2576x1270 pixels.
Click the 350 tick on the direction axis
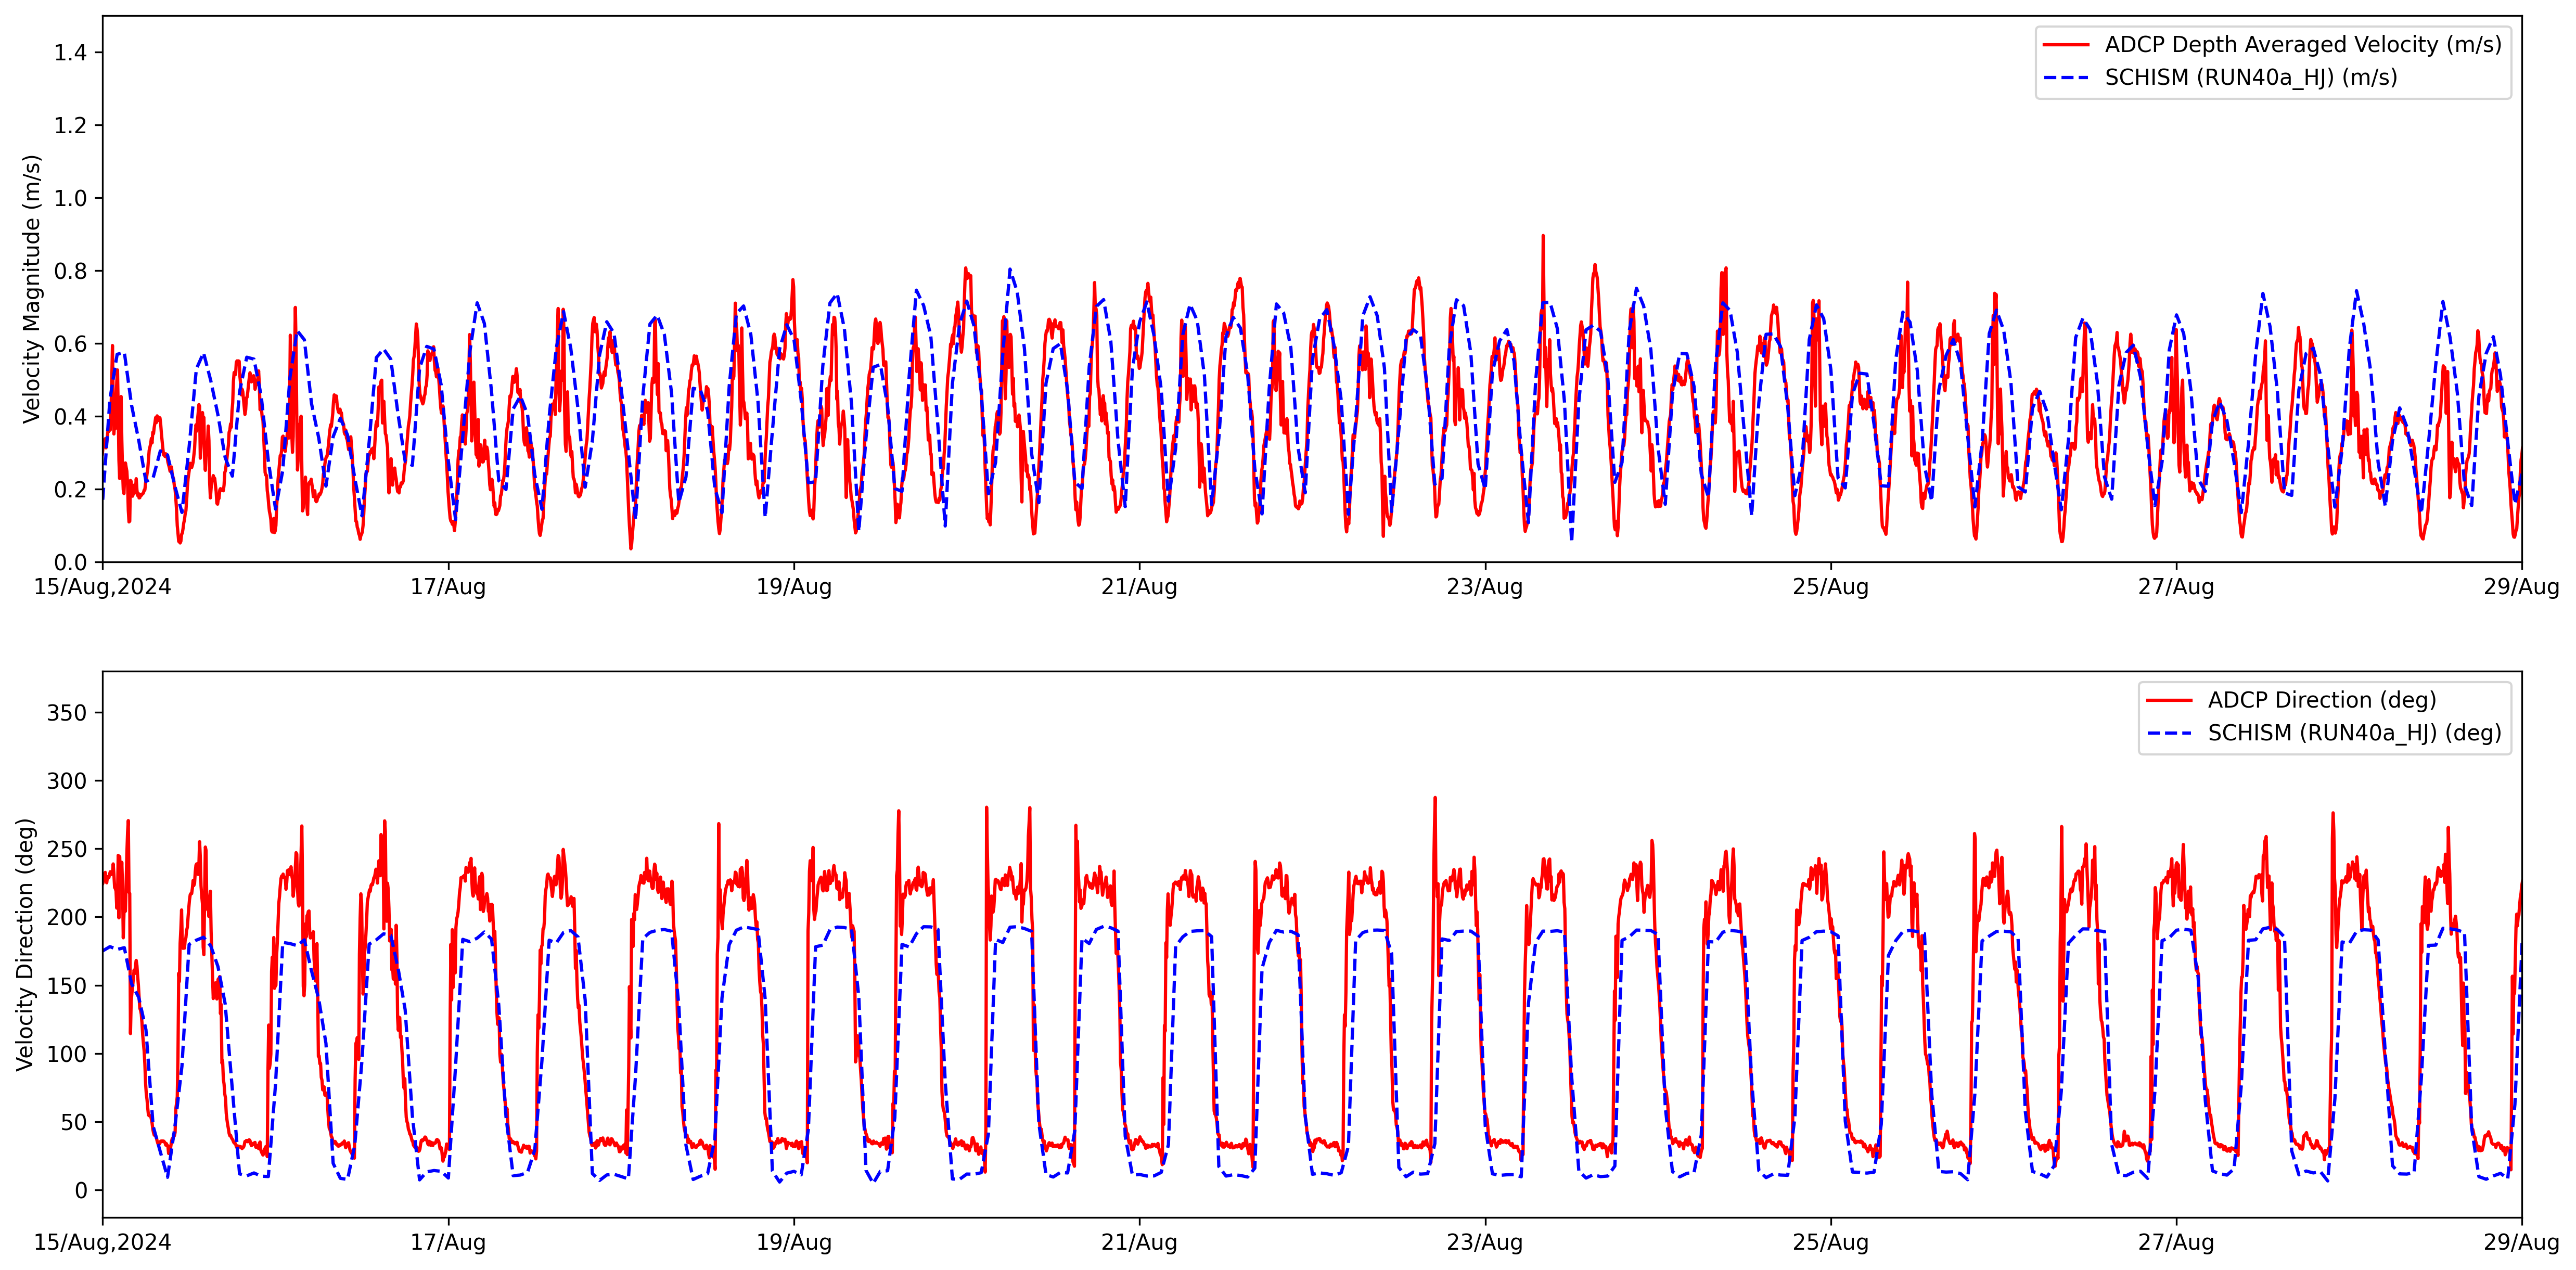tap(67, 713)
